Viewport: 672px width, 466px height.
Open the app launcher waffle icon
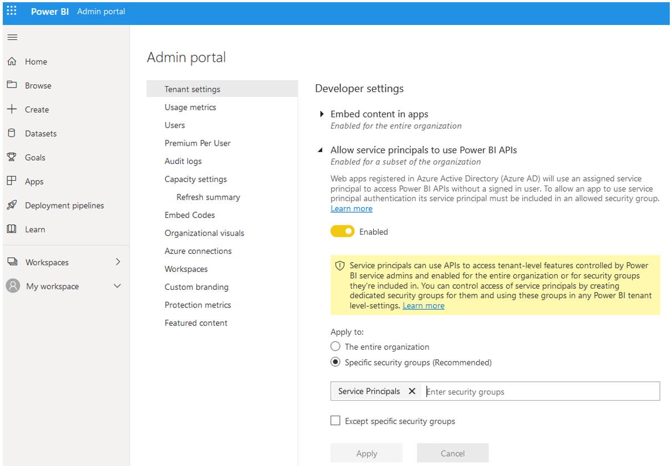[x=12, y=11]
